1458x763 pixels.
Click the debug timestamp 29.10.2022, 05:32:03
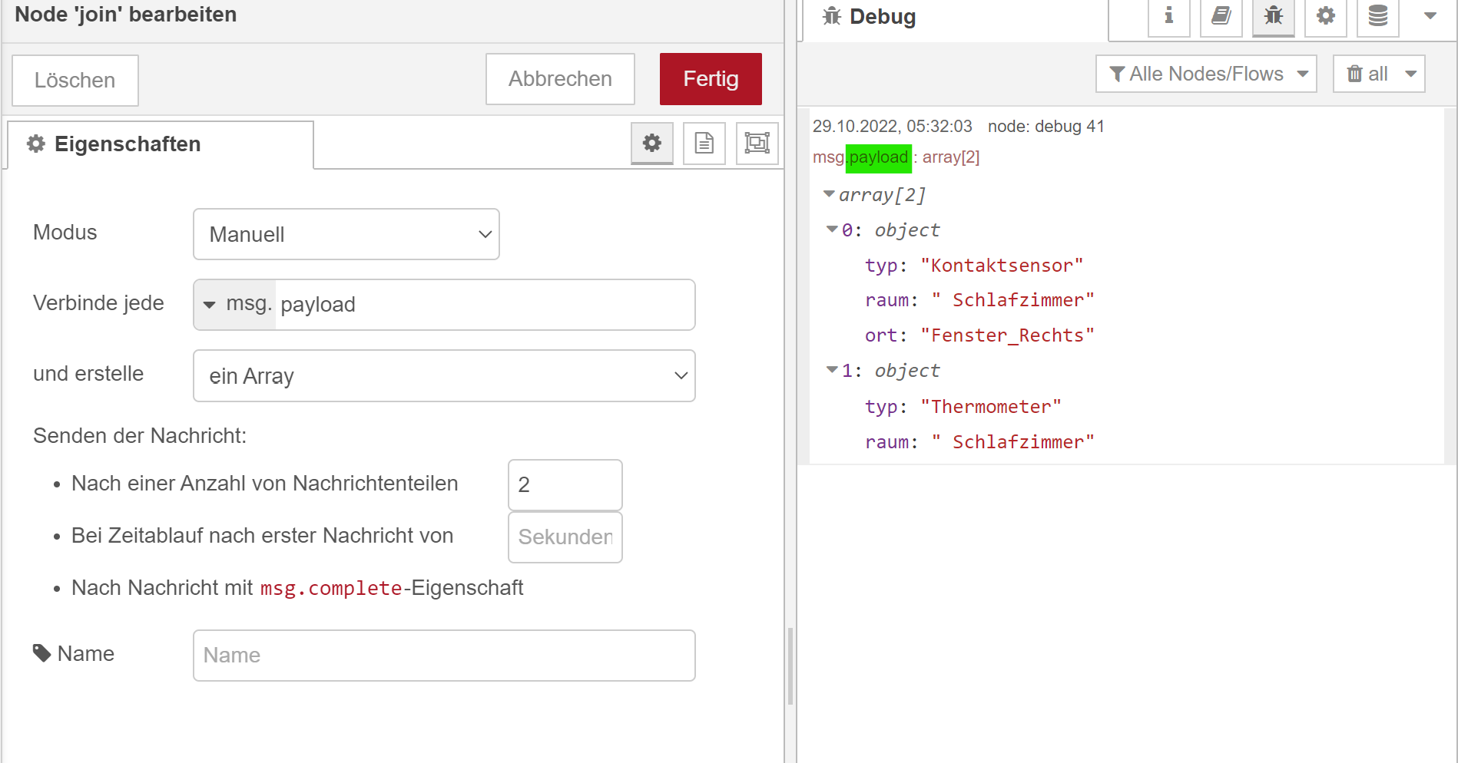click(x=893, y=127)
